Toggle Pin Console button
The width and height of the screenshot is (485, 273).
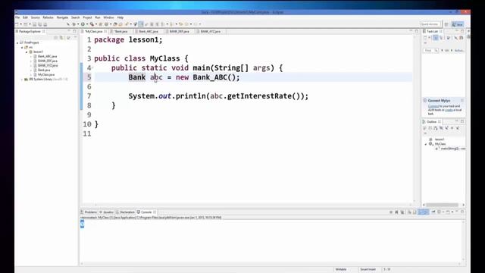click(x=433, y=212)
